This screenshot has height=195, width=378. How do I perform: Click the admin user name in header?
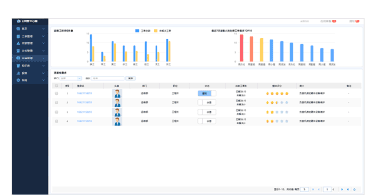click(x=305, y=21)
